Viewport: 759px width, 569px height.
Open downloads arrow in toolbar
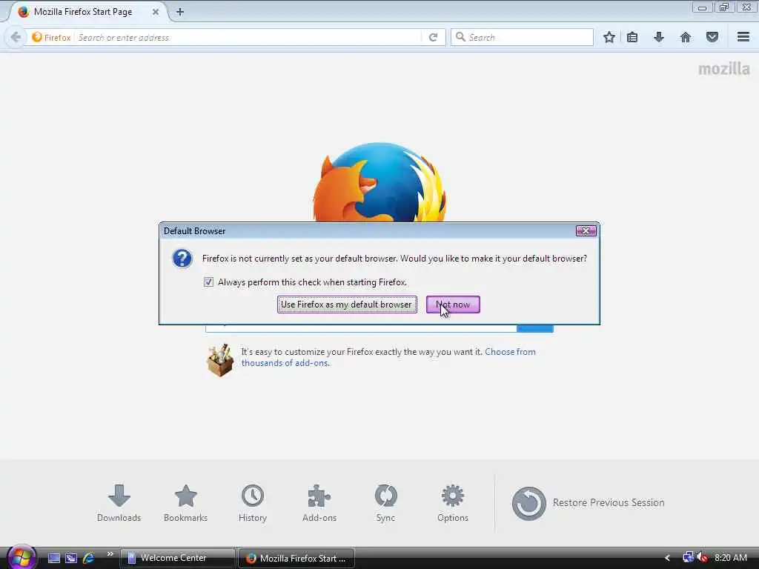coord(659,37)
